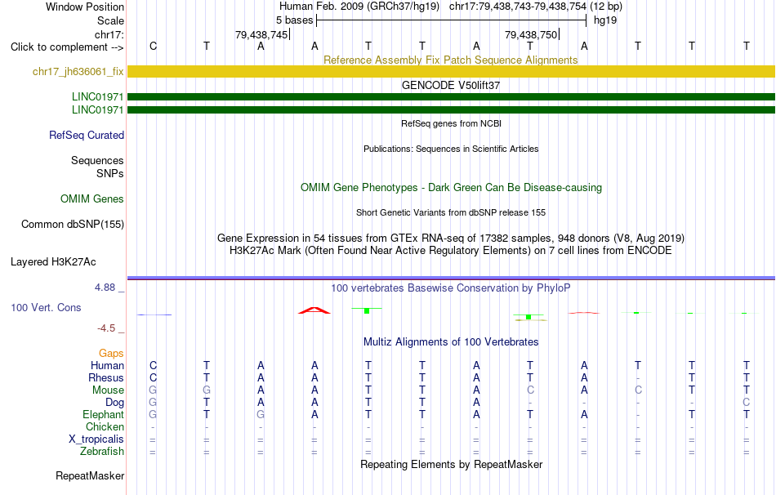776x495 pixels.
Task: Click the RepeatMasker track label
Action: tap(90, 475)
